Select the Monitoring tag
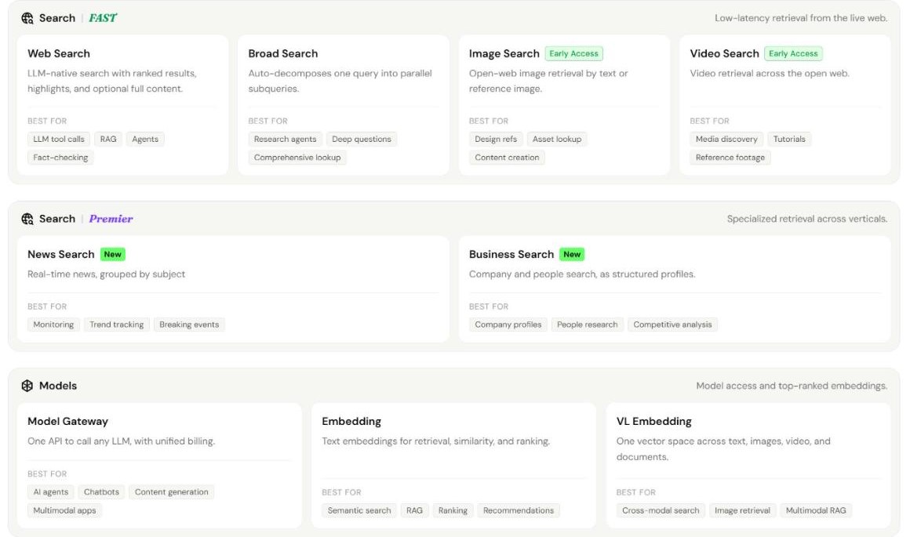This screenshot has width=910, height=537. pyautogui.click(x=53, y=325)
